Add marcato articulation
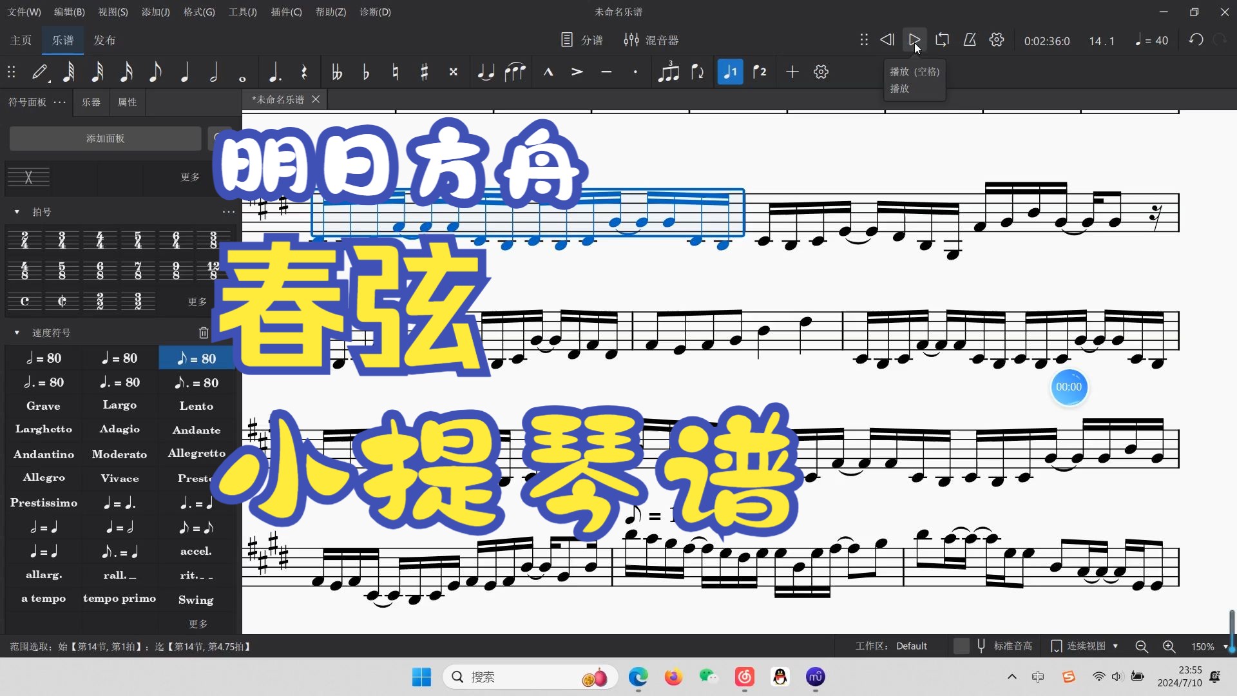Image resolution: width=1237 pixels, height=696 pixels. coord(548,72)
